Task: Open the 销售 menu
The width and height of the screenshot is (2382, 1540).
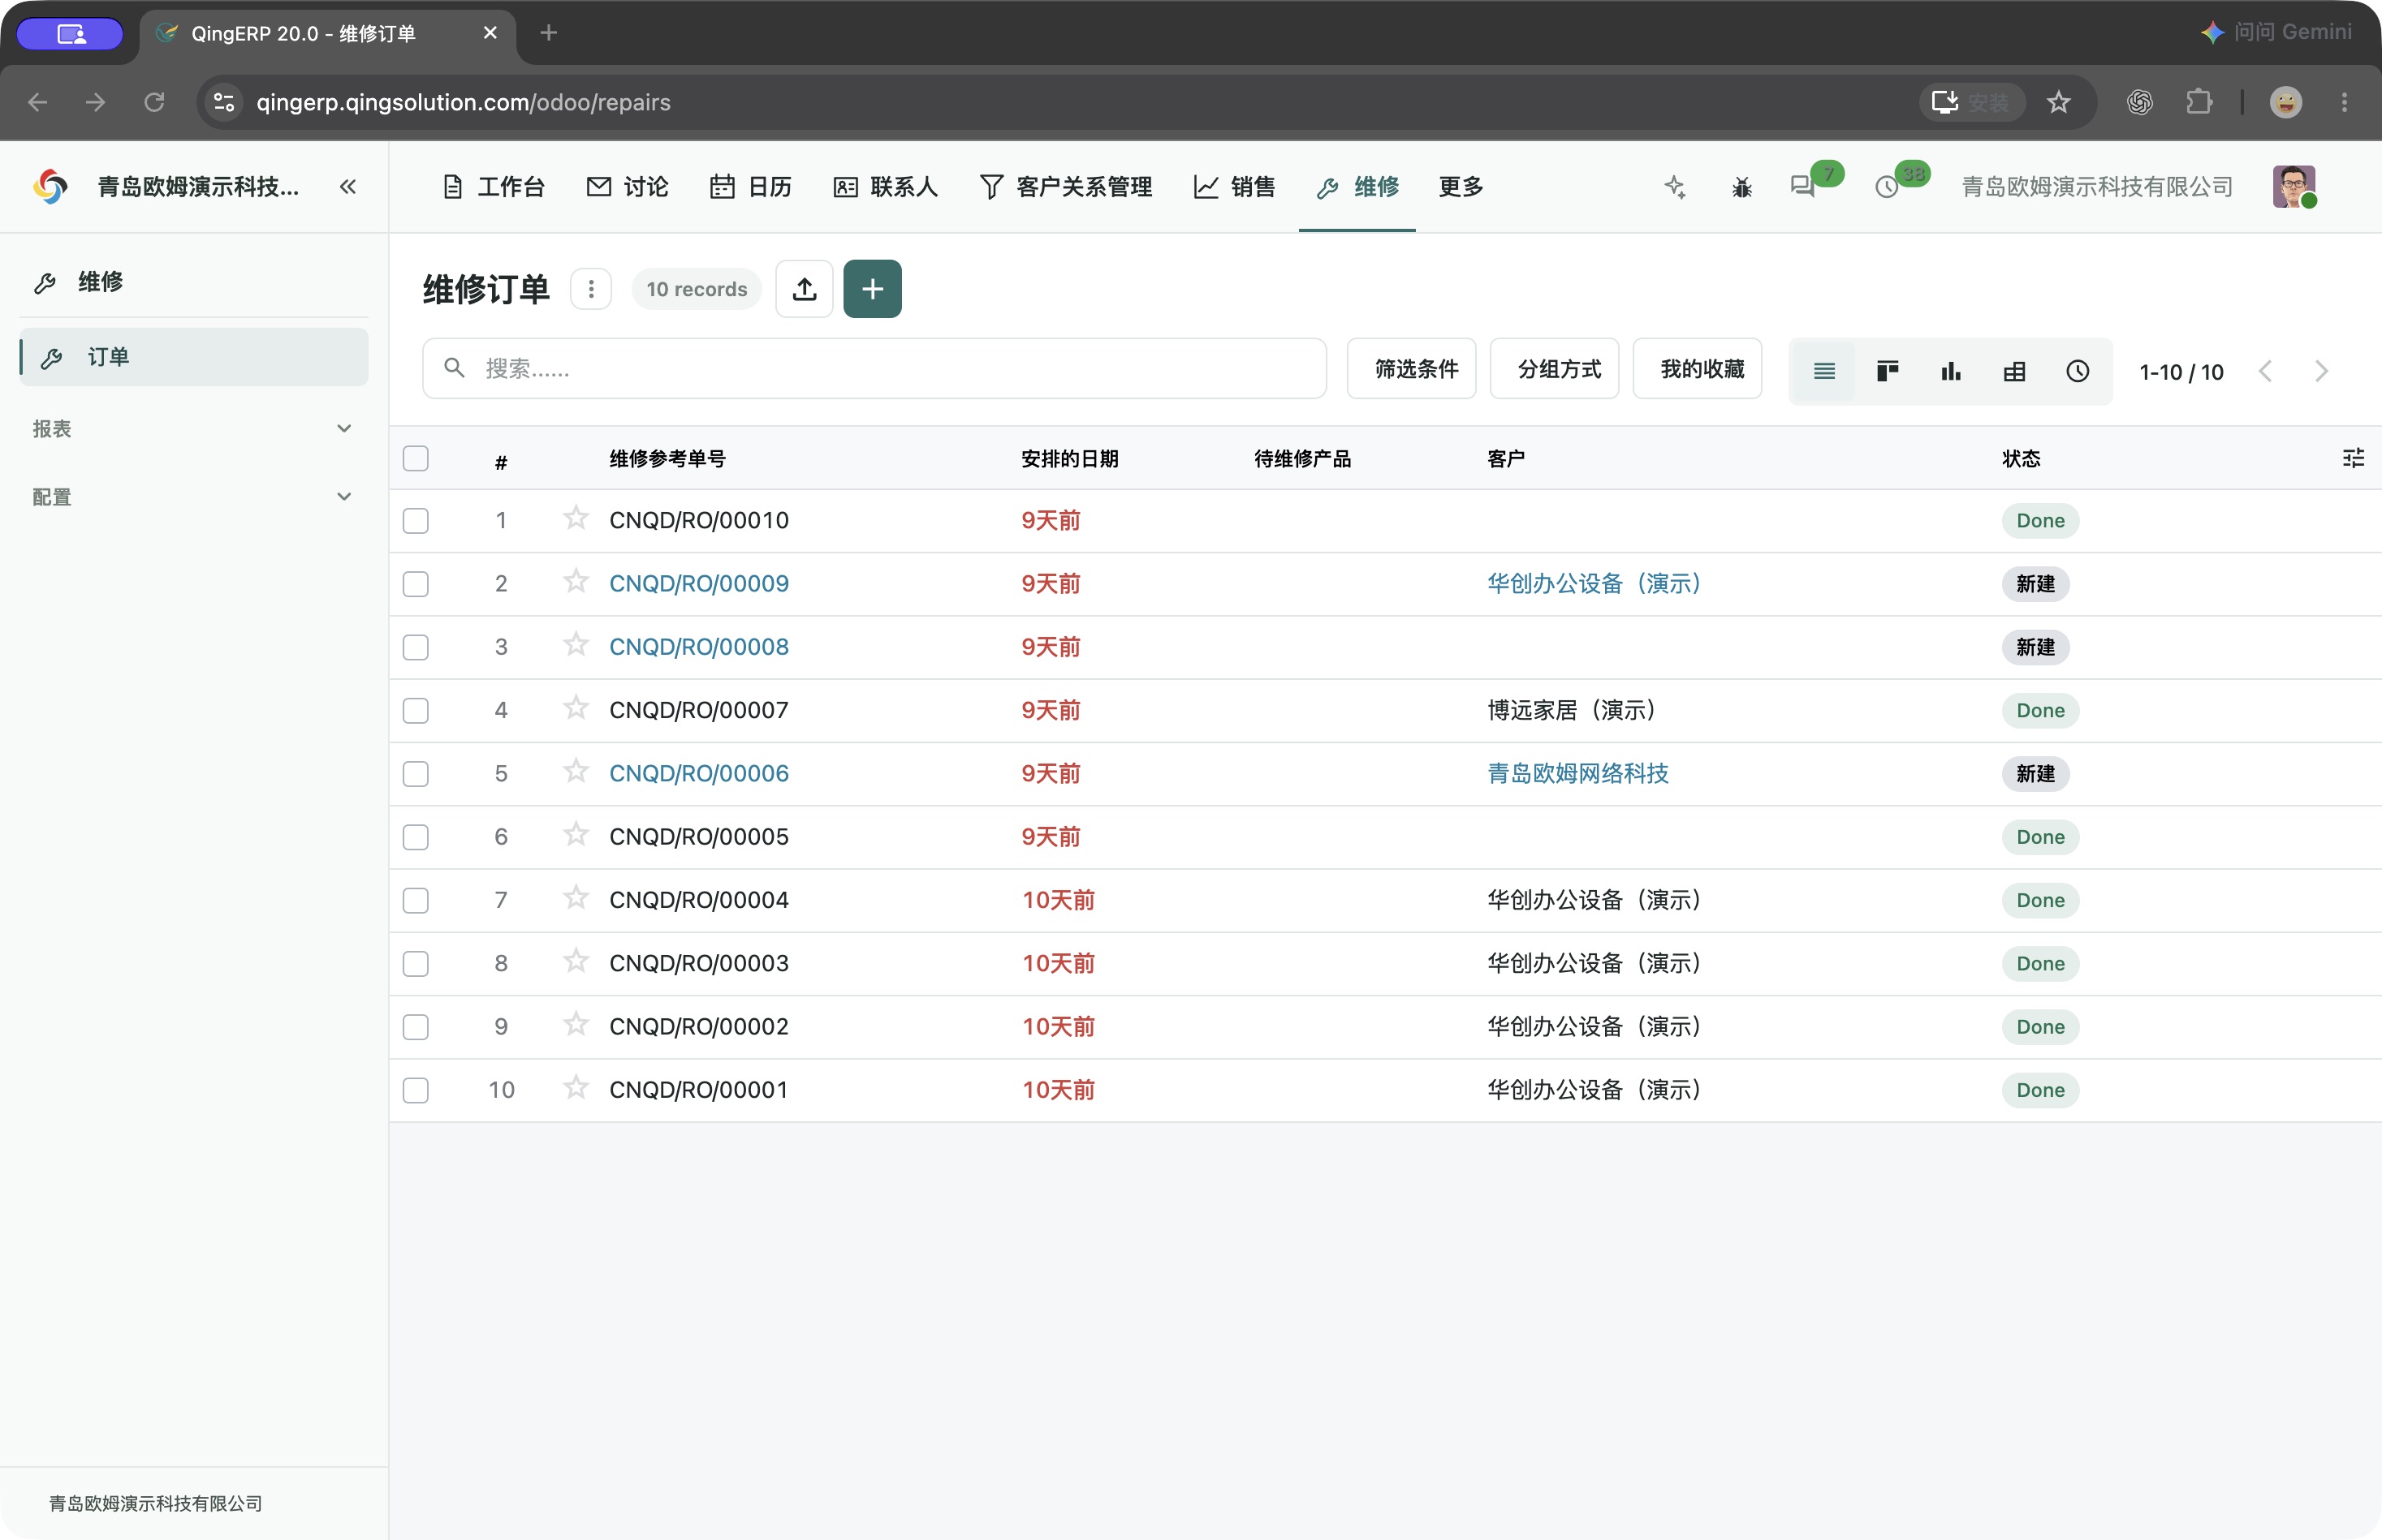Action: coord(1235,187)
